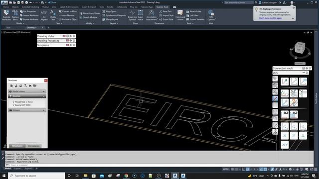The width and height of the screenshot is (319, 179).
Task: Close the Templates toolbar
Action: point(74,45)
